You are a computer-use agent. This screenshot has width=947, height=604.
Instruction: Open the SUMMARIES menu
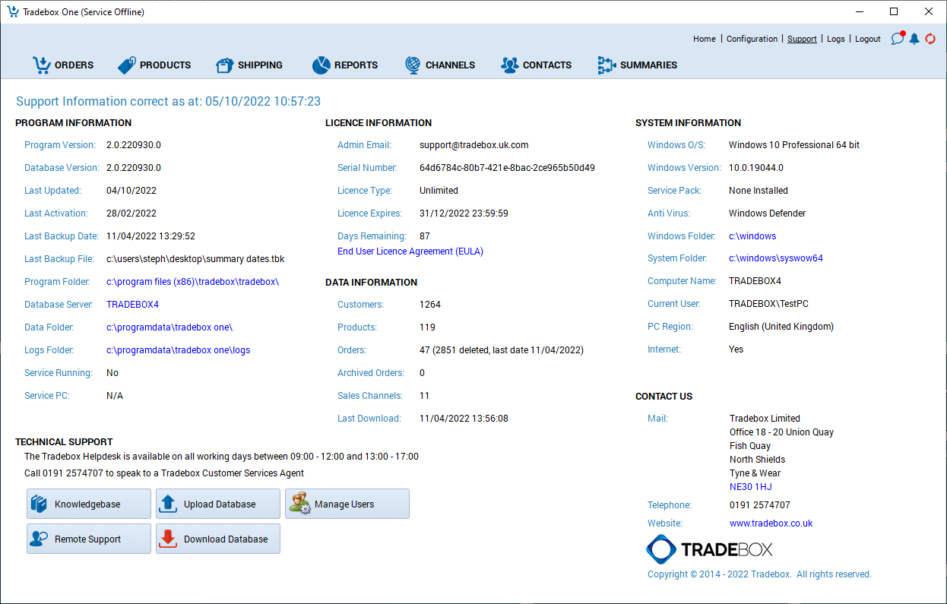[x=648, y=65]
